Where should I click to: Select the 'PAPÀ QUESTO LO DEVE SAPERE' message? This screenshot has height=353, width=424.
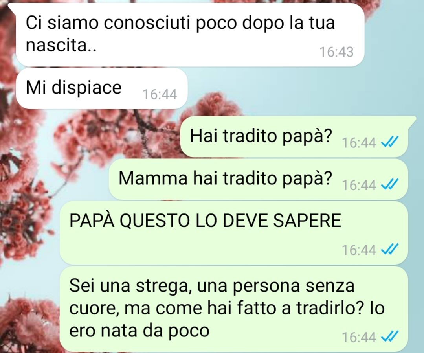pyautogui.click(x=234, y=233)
